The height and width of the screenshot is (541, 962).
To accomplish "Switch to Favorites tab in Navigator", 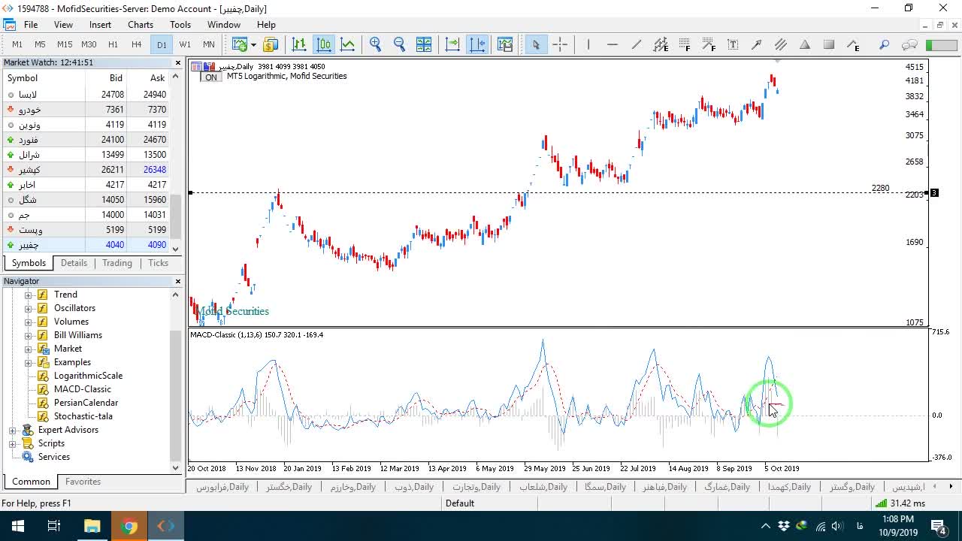I will point(83,482).
